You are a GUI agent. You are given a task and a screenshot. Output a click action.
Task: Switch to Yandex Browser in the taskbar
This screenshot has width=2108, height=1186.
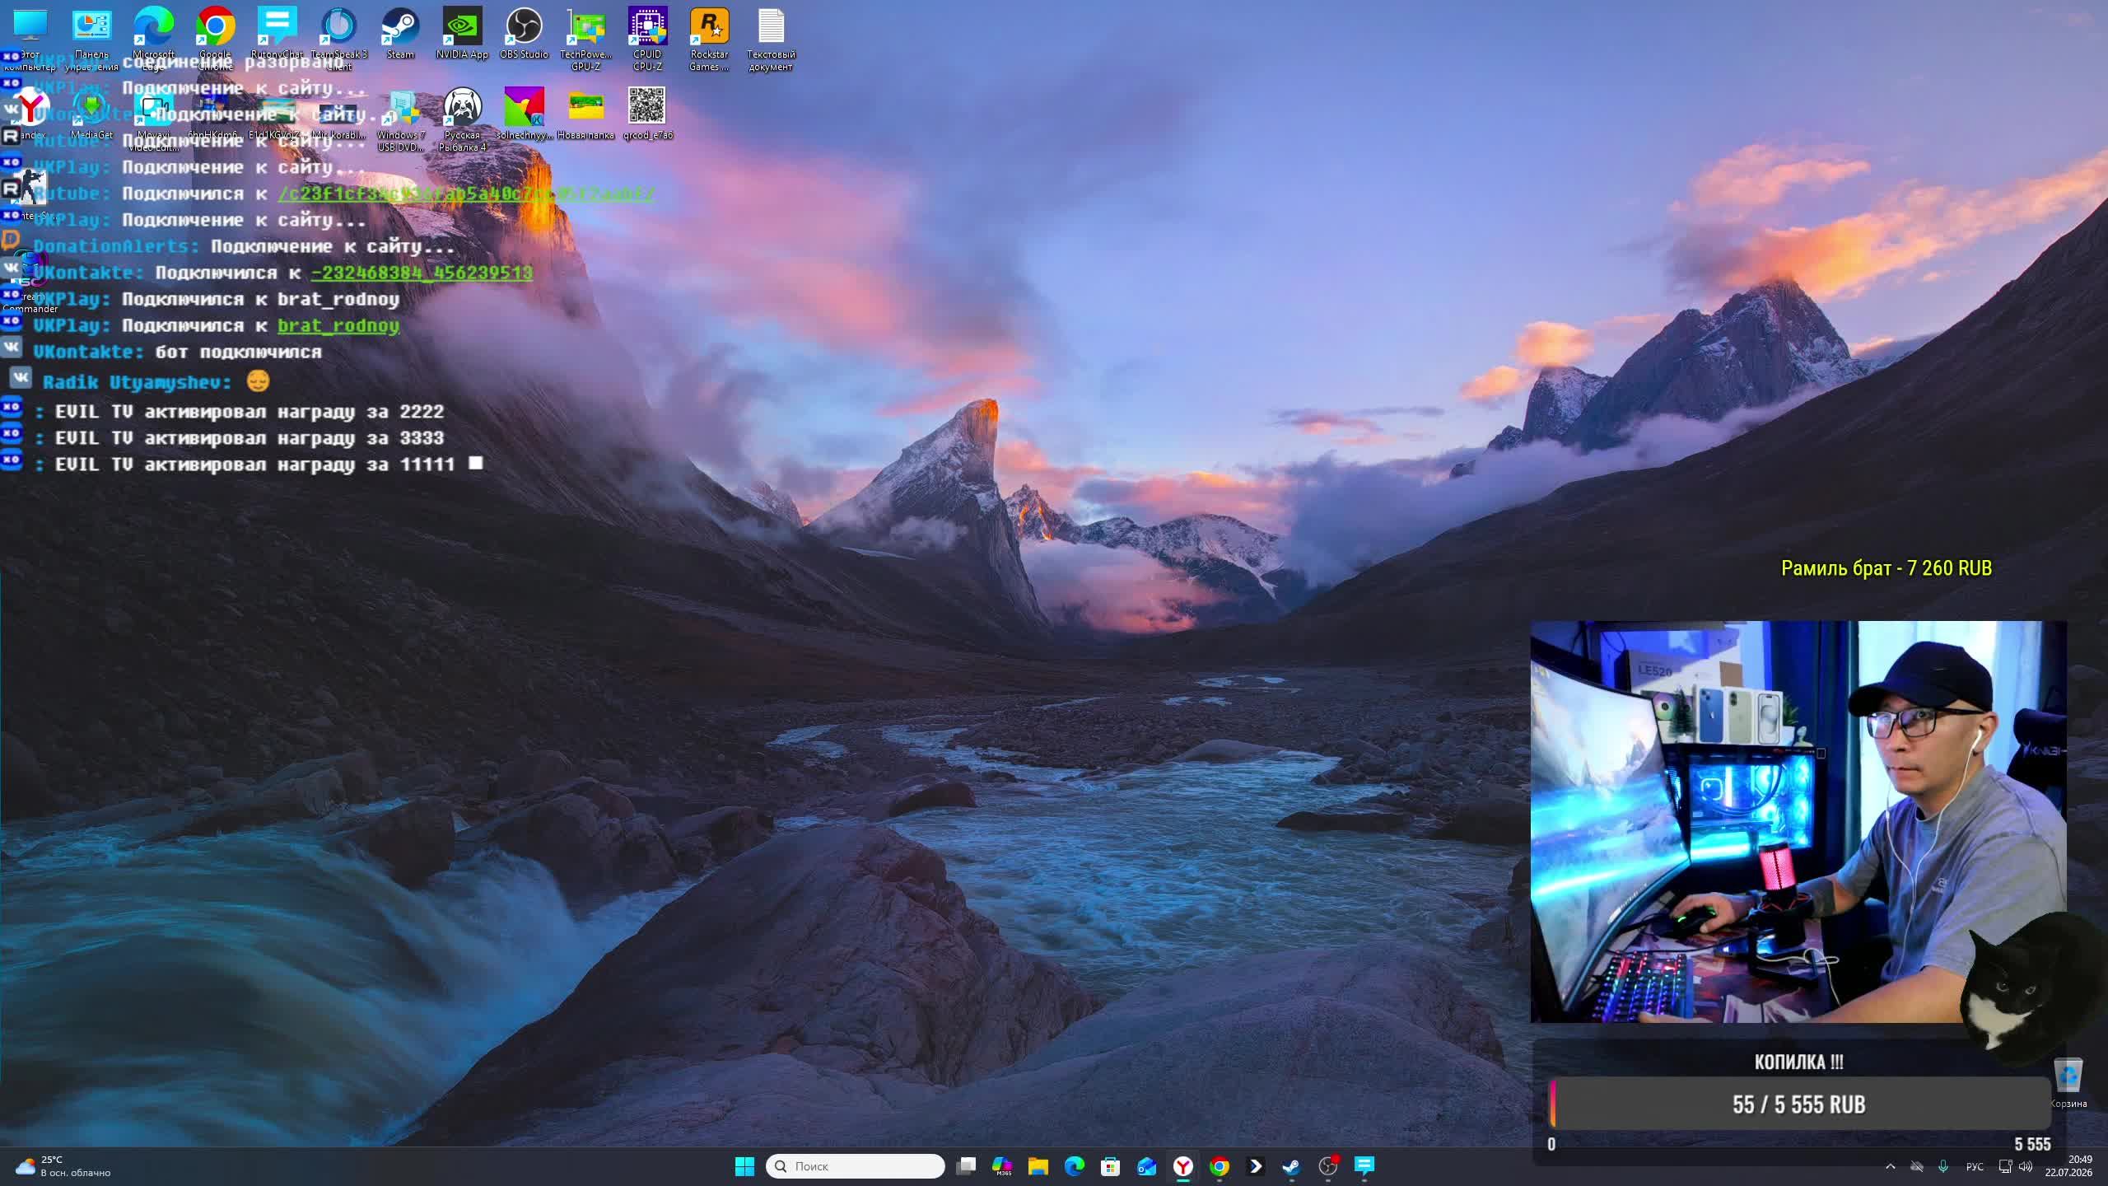coord(1183,1166)
